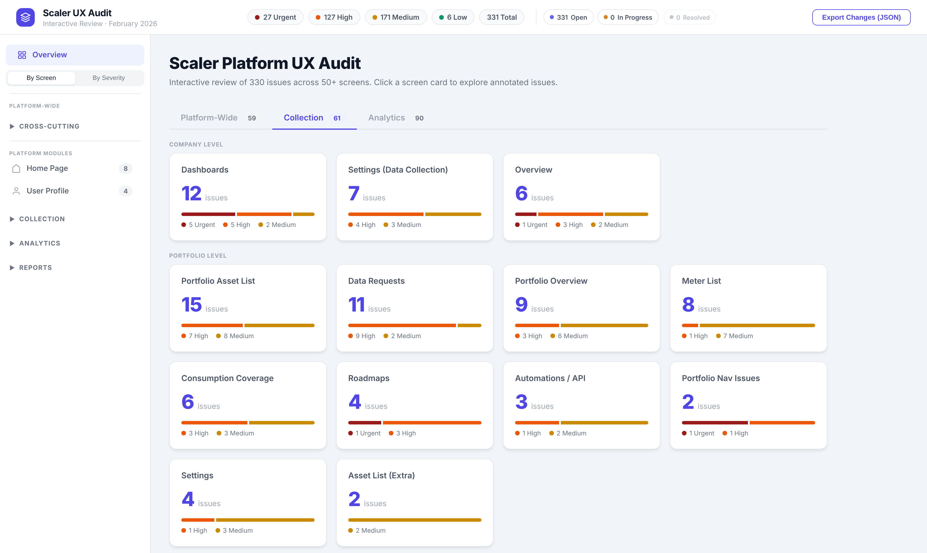Click Export Changes (JSON) button
The width and height of the screenshot is (927, 553).
[x=862, y=17]
